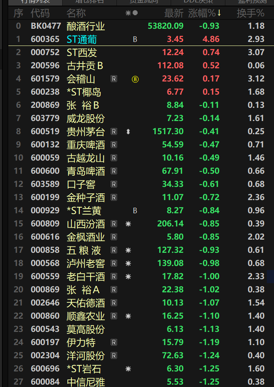Click latest price 1517.30
The width and height of the screenshot is (274, 387).
168,131
